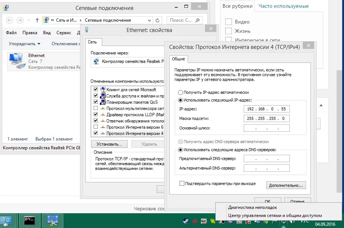Open the Файл menu
344x228 pixels.
tap(11, 33)
